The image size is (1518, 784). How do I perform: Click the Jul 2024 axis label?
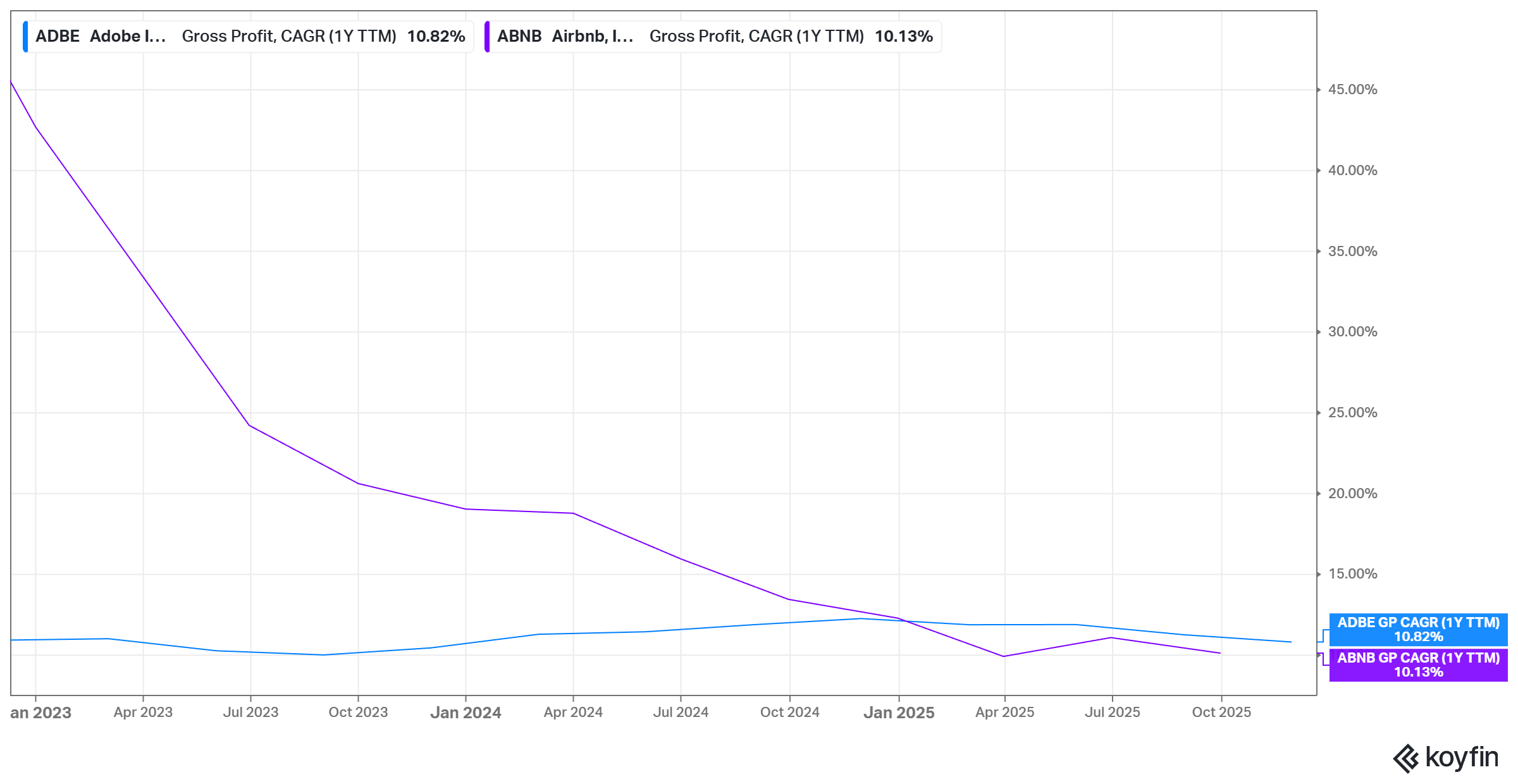pyautogui.click(x=681, y=713)
